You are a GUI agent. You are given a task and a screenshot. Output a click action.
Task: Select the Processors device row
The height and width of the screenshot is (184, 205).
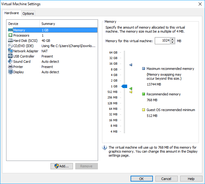pos(53,35)
